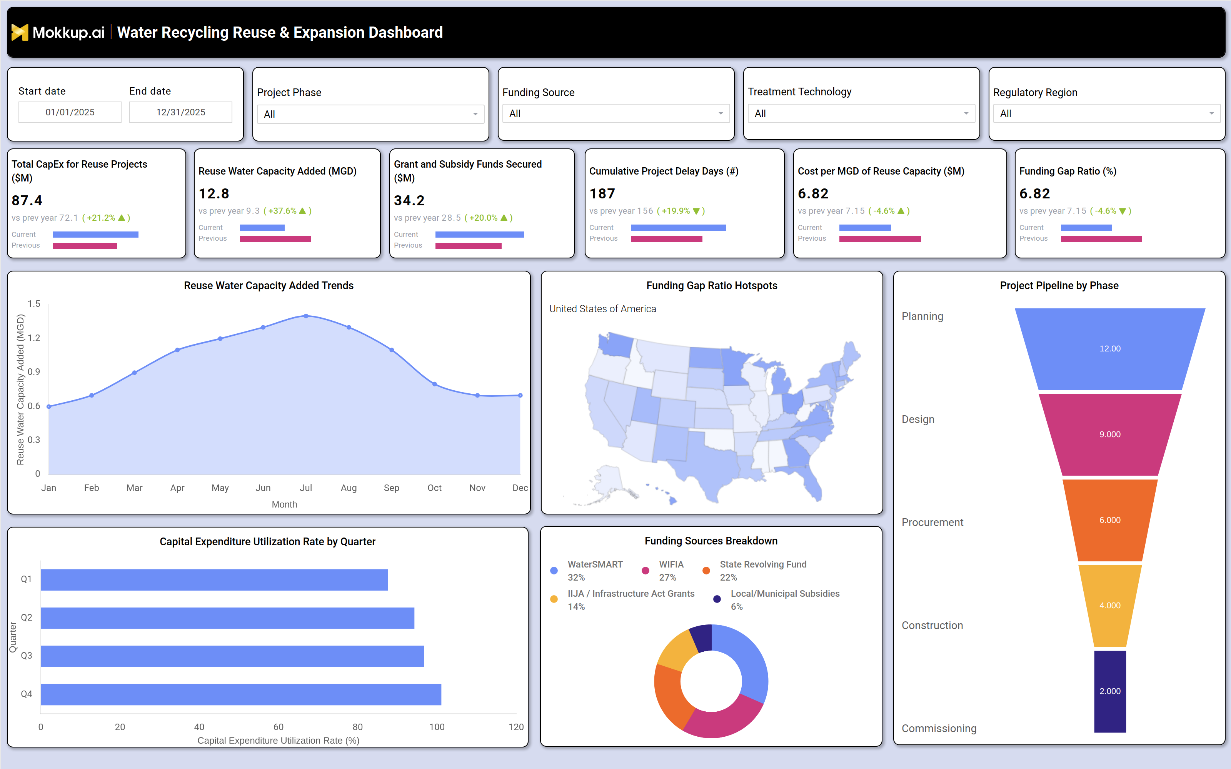1231x769 pixels.
Task: Click the Current bar in Total CapEx card
Action: pyautogui.click(x=96, y=235)
